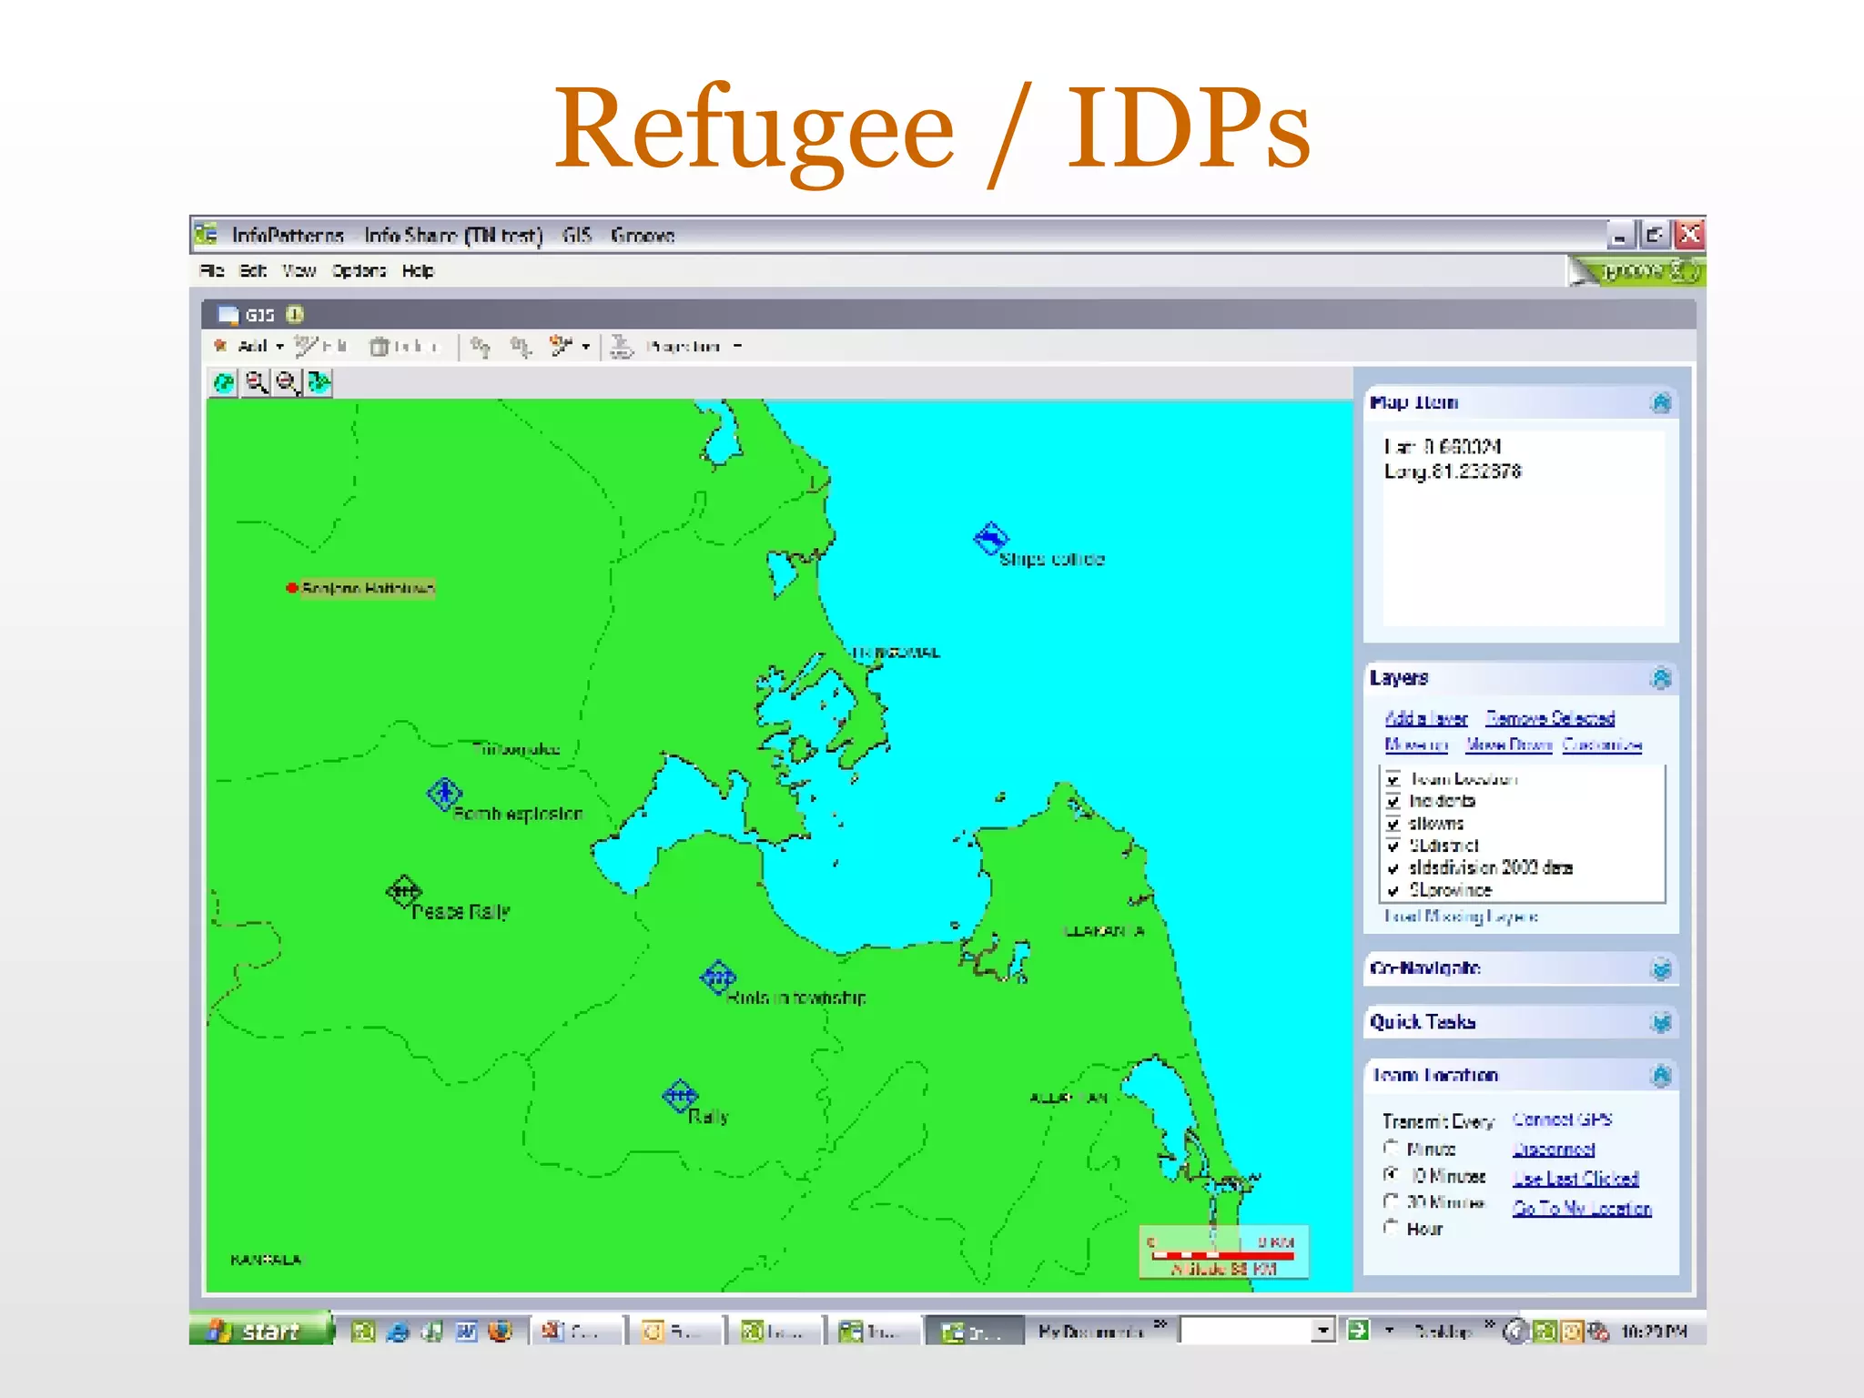Open Word from quick launch
Image resolution: width=1864 pixels, height=1398 pixels.
tap(466, 1332)
